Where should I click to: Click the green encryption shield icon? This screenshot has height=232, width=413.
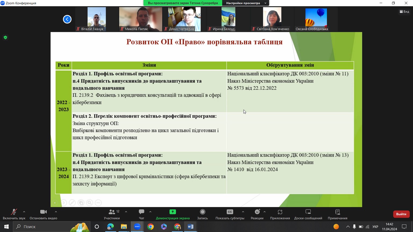tap(5, 38)
